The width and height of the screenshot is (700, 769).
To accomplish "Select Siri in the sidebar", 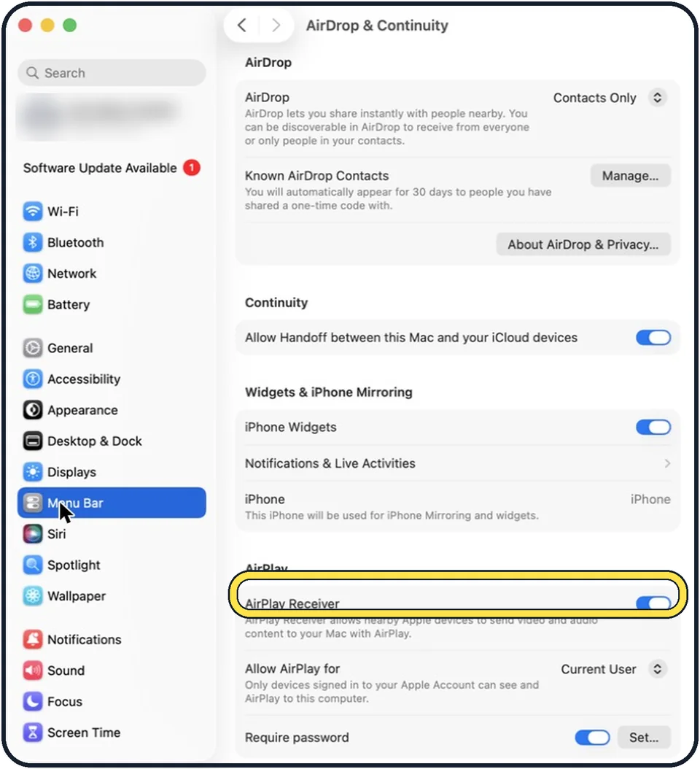I will [112, 533].
